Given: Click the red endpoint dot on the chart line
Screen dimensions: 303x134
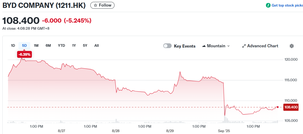Looking at the screenshot, I should [x=278, y=107].
